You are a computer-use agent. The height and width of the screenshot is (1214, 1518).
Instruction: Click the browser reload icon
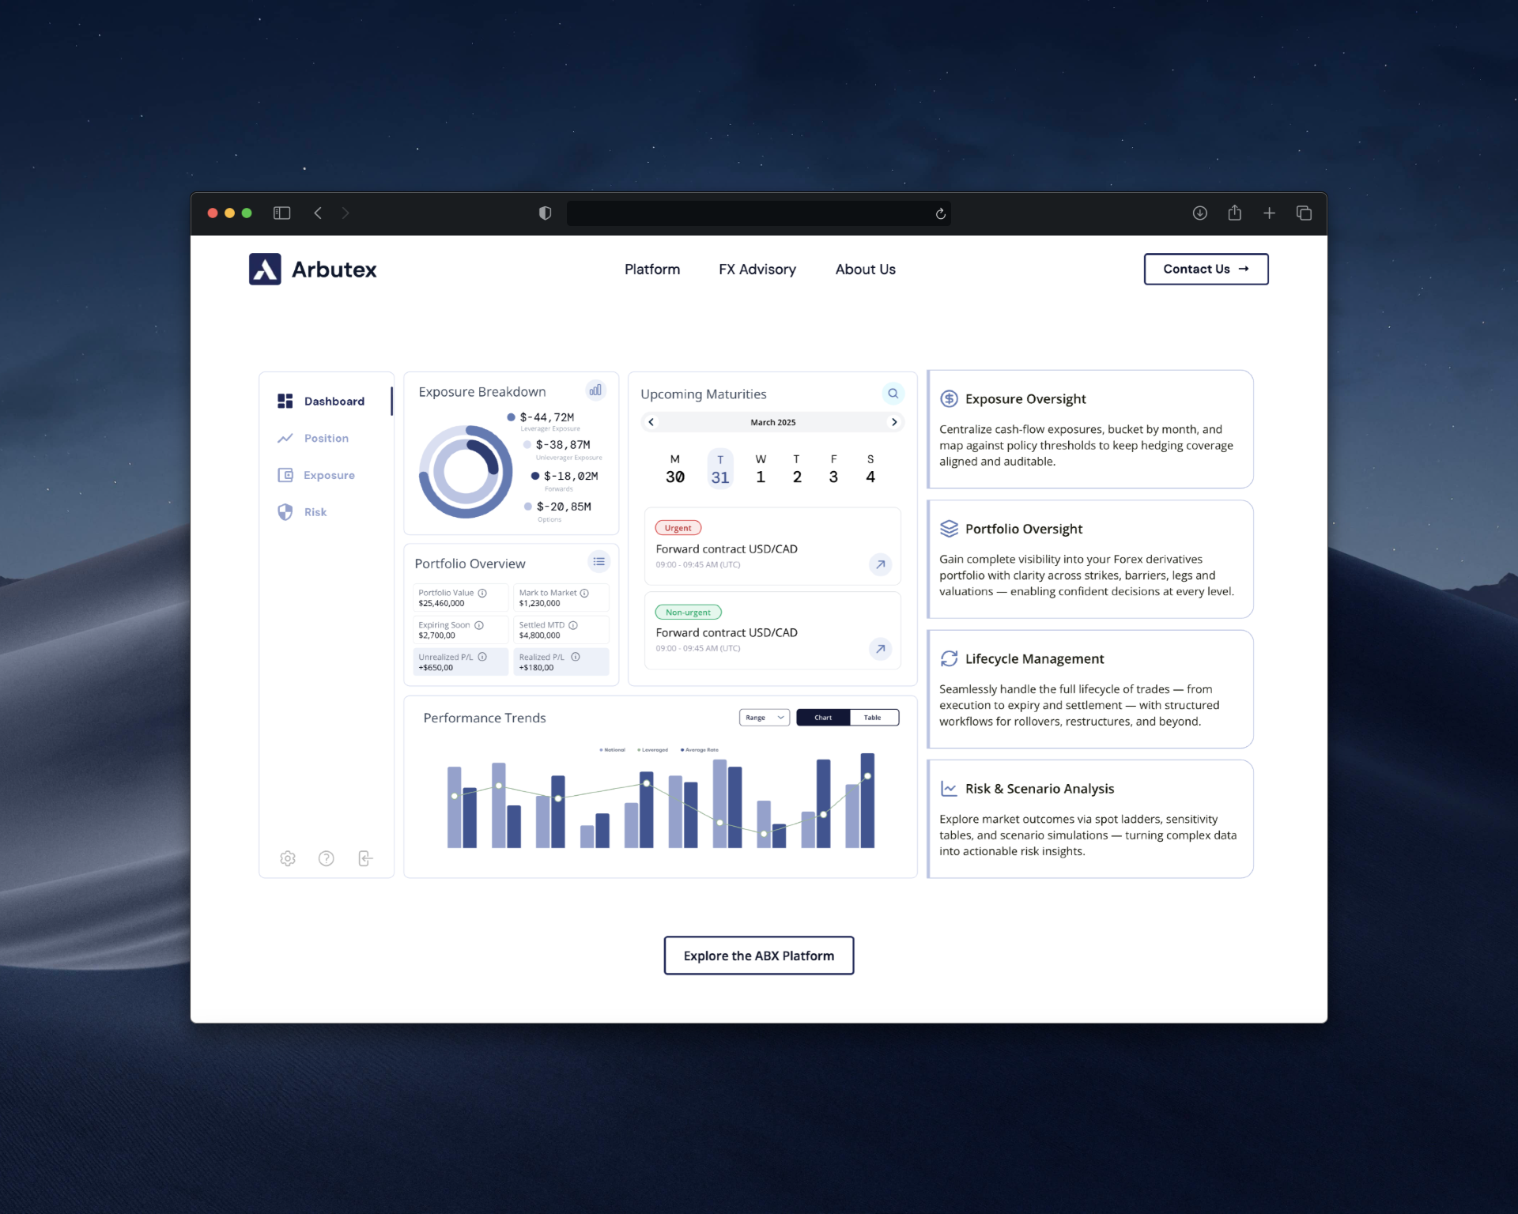pos(940,213)
